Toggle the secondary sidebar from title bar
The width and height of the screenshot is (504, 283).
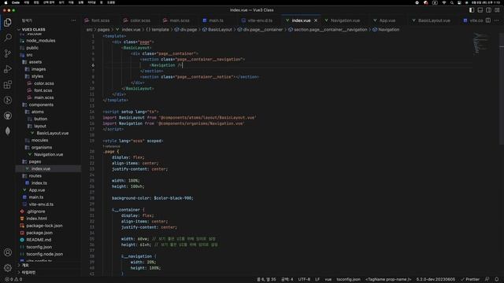[488, 10]
